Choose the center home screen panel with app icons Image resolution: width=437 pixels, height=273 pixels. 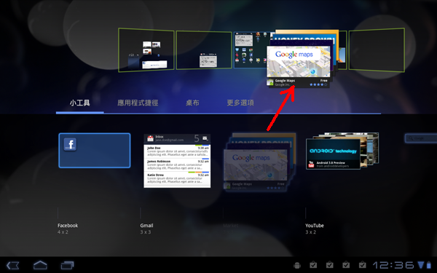[251, 50]
